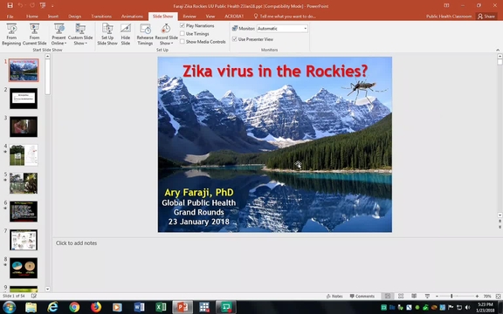Undo the last action
Screen dimensions: 503x314
pos(20,5)
